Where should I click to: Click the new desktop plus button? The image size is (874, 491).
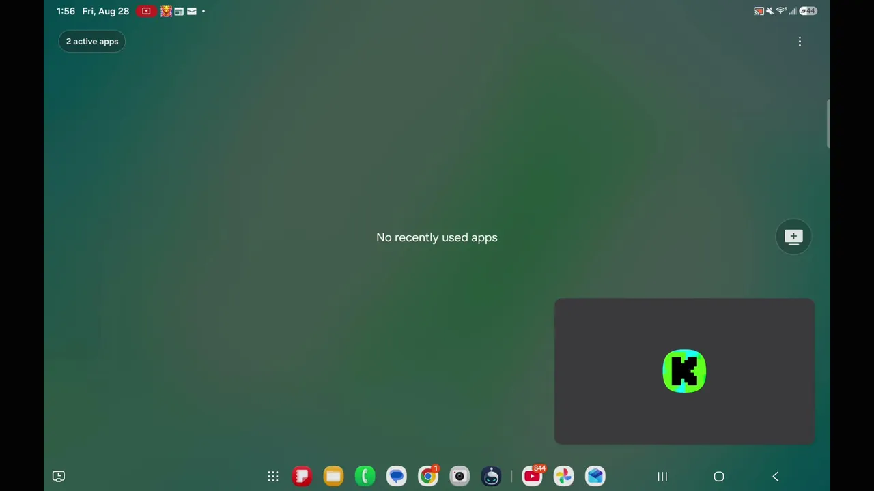tap(793, 237)
